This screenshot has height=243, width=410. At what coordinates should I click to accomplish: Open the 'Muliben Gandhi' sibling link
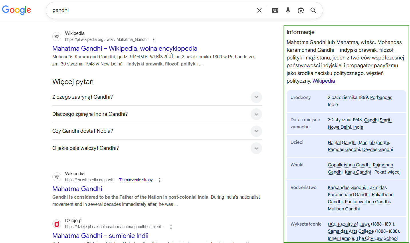point(344,209)
